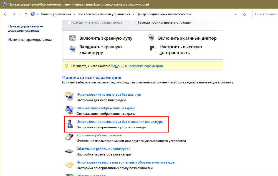Toggle the Всегда пролистывать этот раздел checkbox
The image size is (278, 176).
point(137,23)
